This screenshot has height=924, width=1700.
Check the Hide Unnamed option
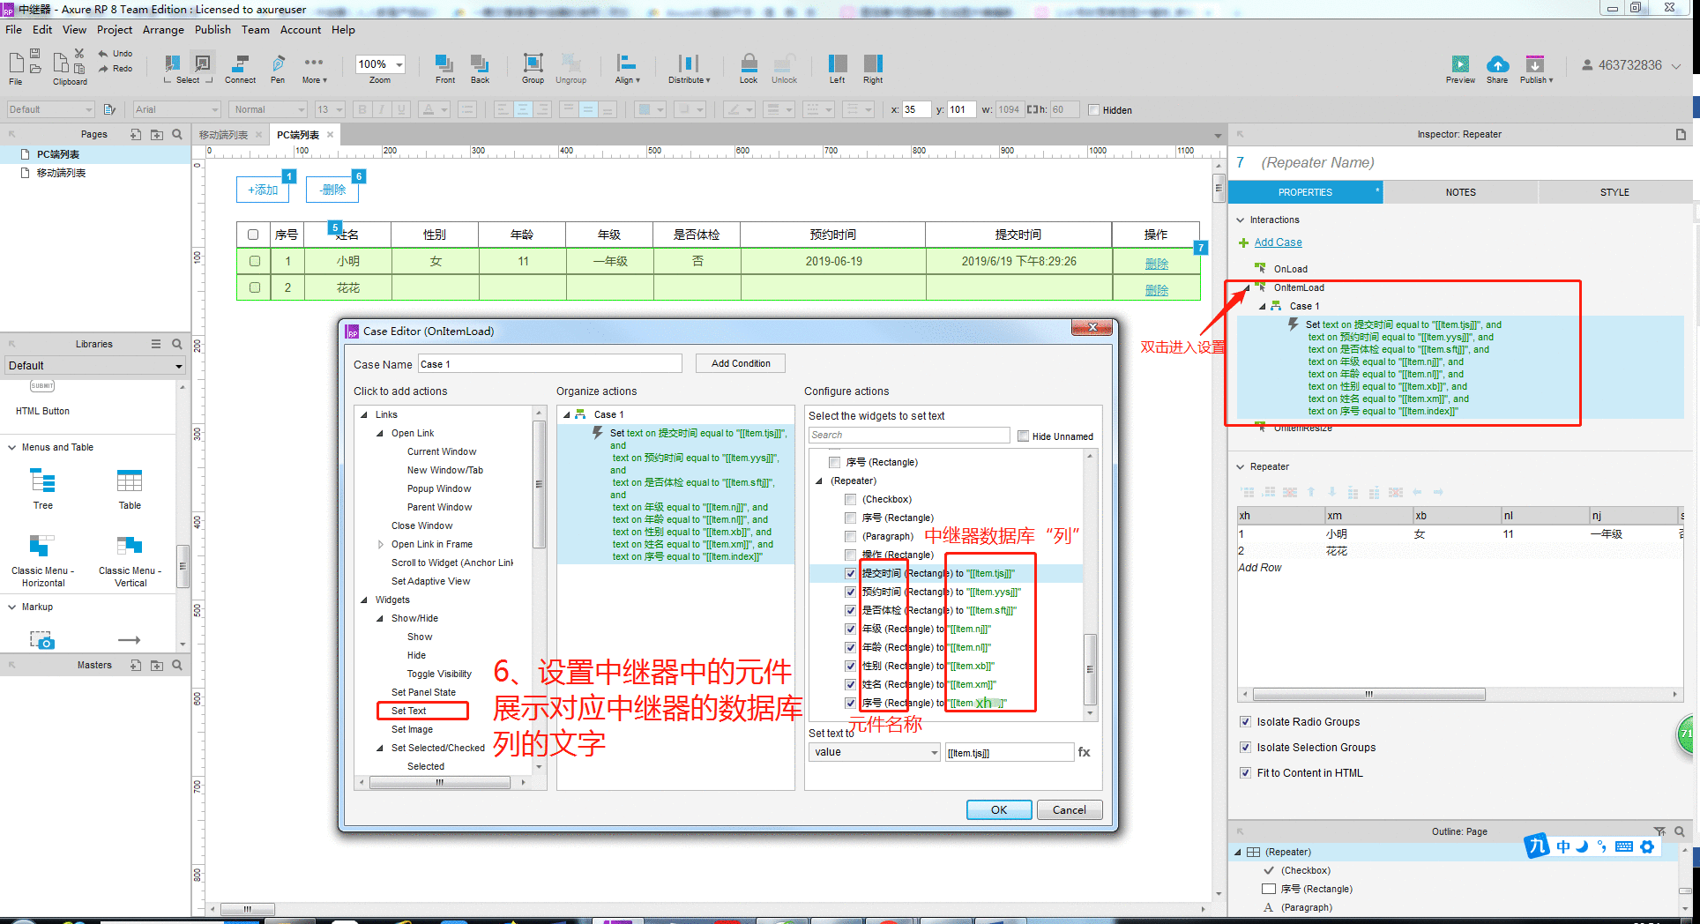pos(1023,436)
